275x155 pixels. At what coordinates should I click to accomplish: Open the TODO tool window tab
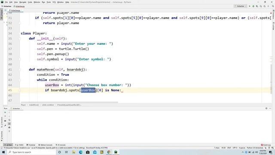pos(19,145)
